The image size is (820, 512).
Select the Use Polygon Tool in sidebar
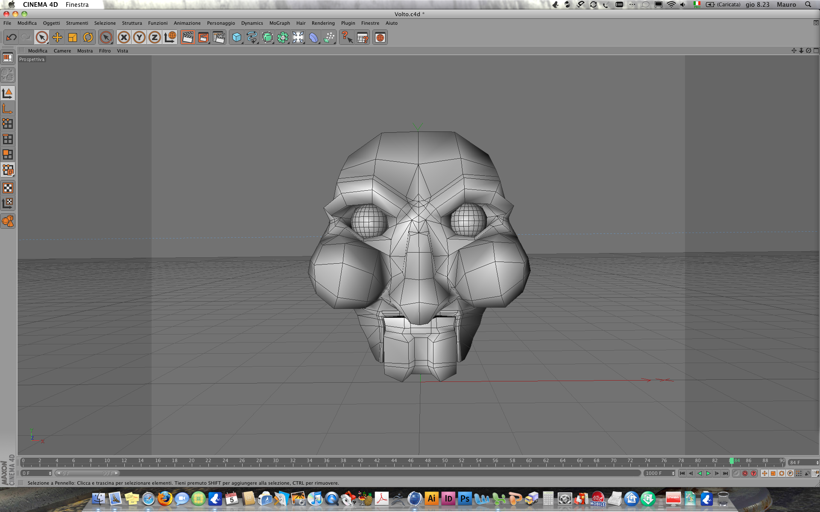coord(8,154)
